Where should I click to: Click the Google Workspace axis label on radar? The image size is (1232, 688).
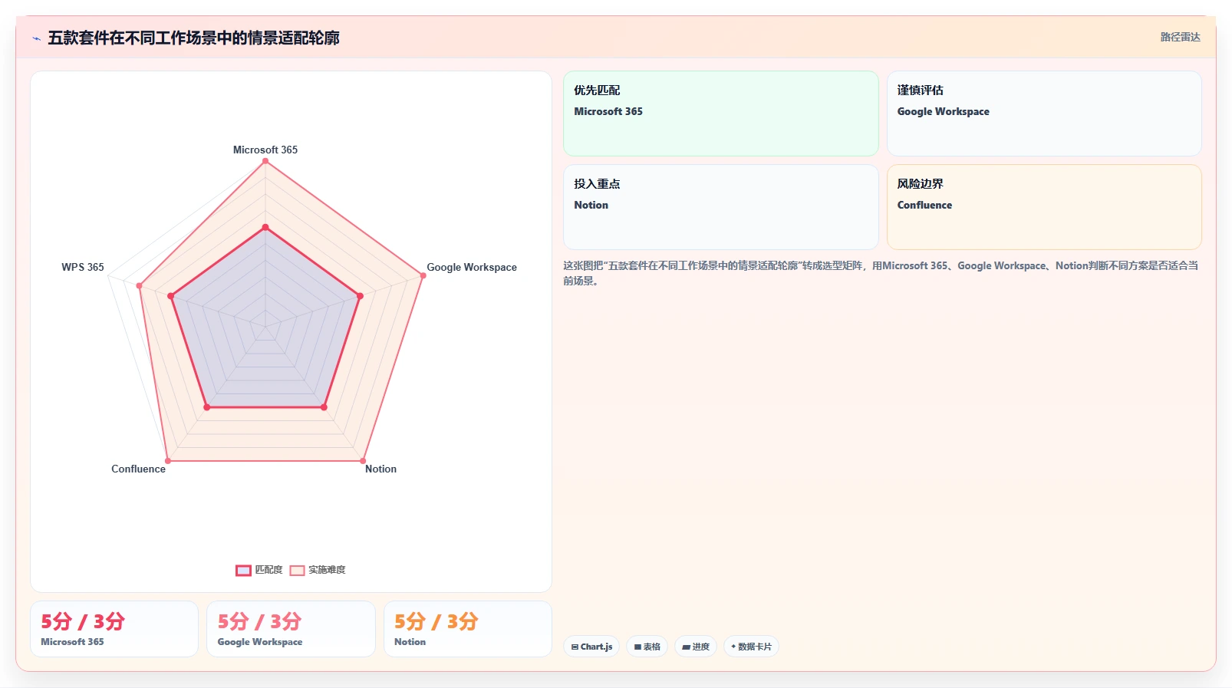472,267
